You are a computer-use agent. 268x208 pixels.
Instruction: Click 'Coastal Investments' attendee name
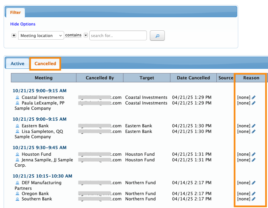[43, 97]
